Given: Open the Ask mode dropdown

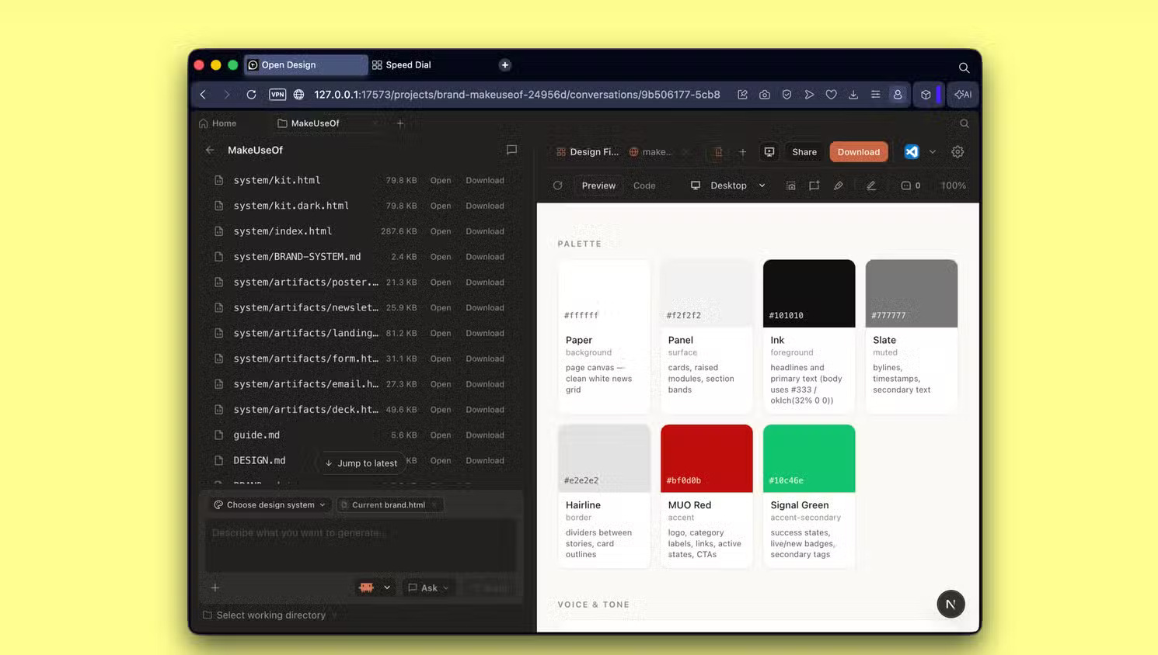Looking at the screenshot, I should 428,587.
